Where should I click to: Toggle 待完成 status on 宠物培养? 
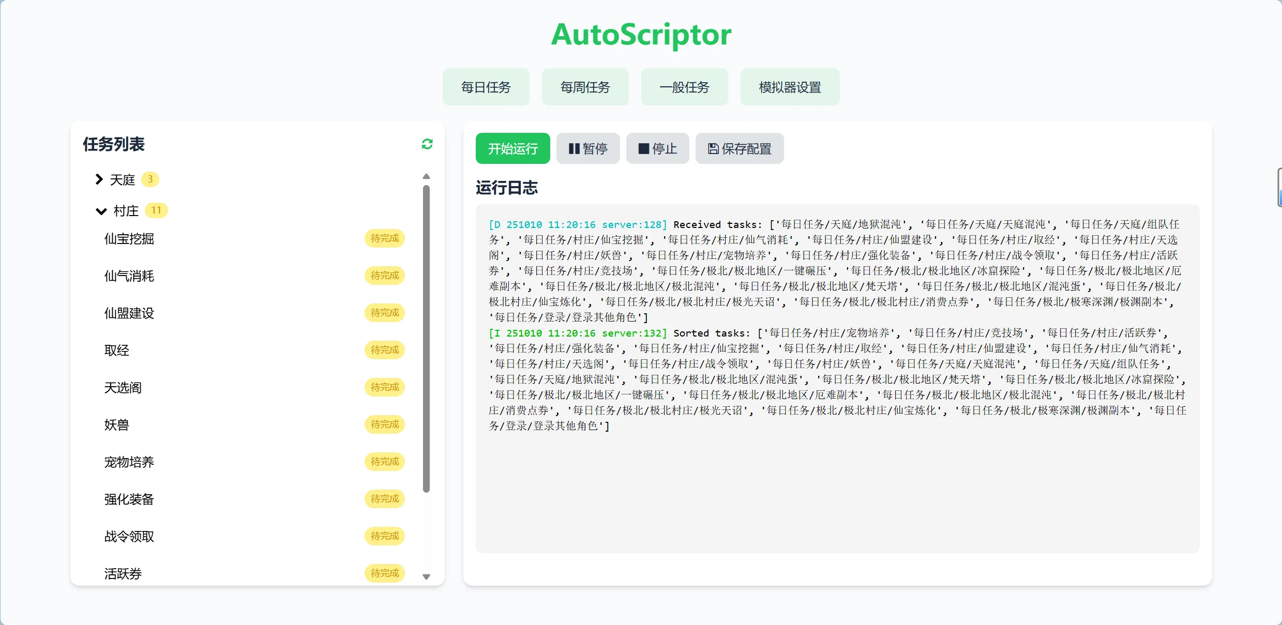tap(385, 462)
